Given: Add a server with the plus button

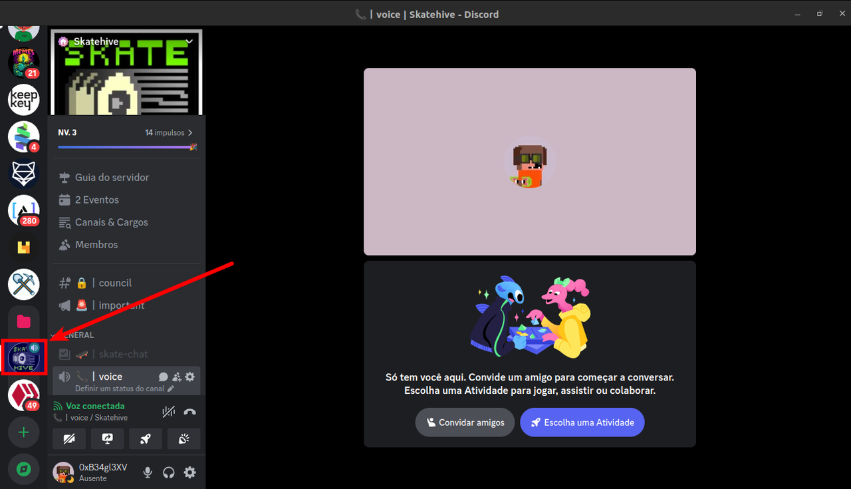Looking at the screenshot, I should pos(23,432).
